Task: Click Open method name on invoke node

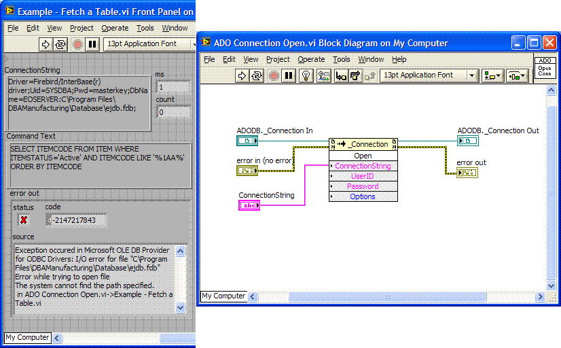Action: (363, 156)
